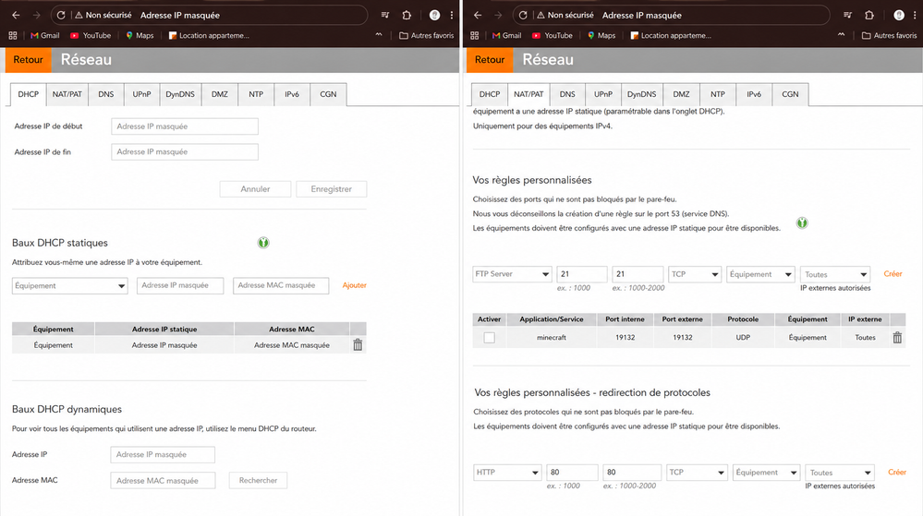The height and width of the screenshot is (516, 923).
Task: Click Rechercher button
Action: click(258, 481)
